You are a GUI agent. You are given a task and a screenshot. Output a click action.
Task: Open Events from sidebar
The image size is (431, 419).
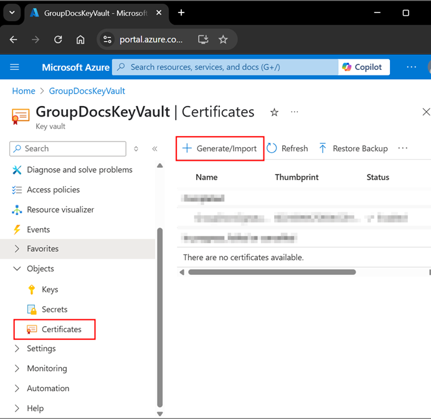pos(38,229)
